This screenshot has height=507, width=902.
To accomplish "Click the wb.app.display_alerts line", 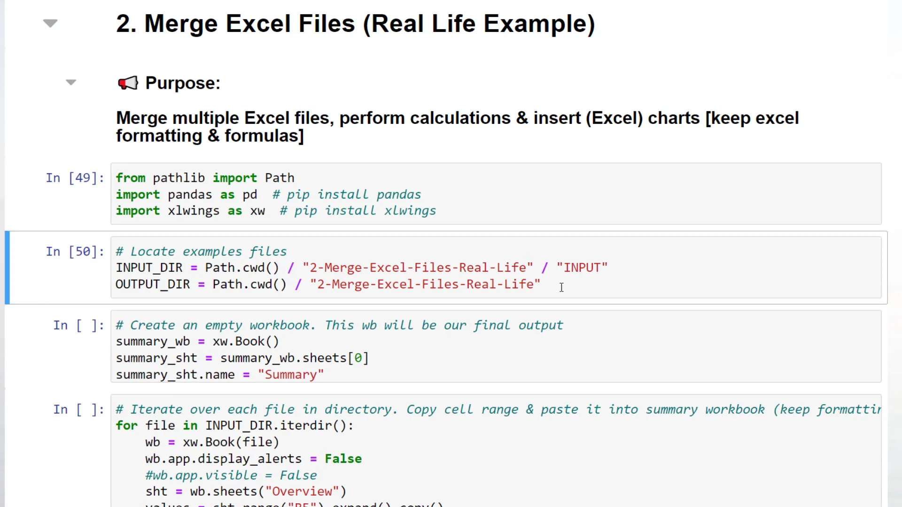I will point(254,459).
